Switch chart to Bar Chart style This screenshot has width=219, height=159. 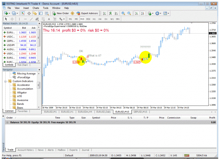pyautogui.click(x=104, y=13)
